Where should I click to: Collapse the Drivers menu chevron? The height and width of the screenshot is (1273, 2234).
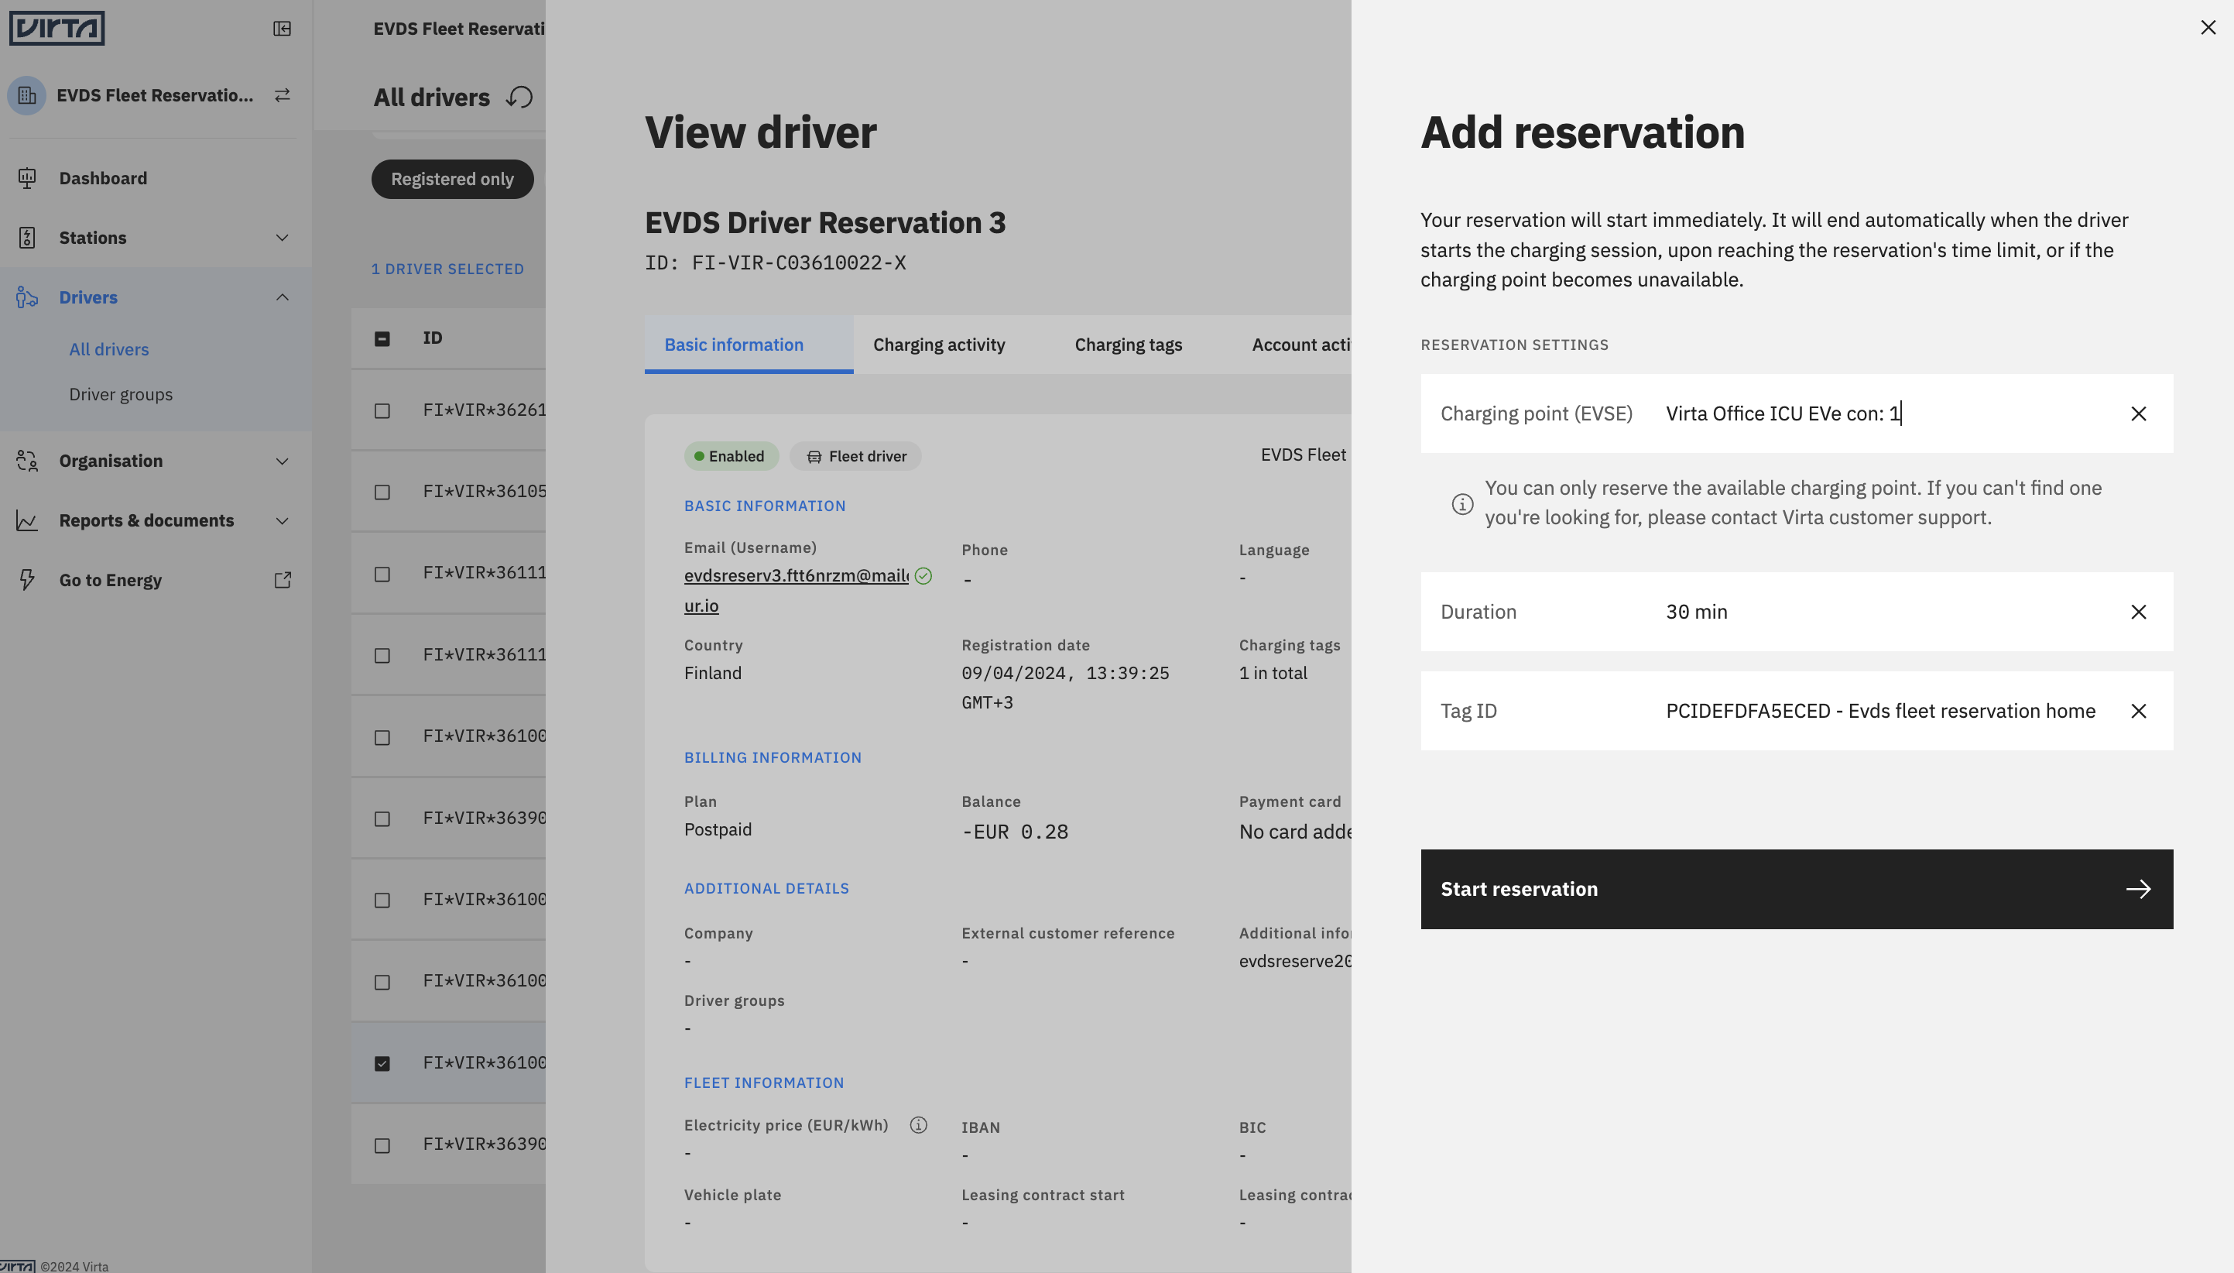pyautogui.click(x=282, y=297)
